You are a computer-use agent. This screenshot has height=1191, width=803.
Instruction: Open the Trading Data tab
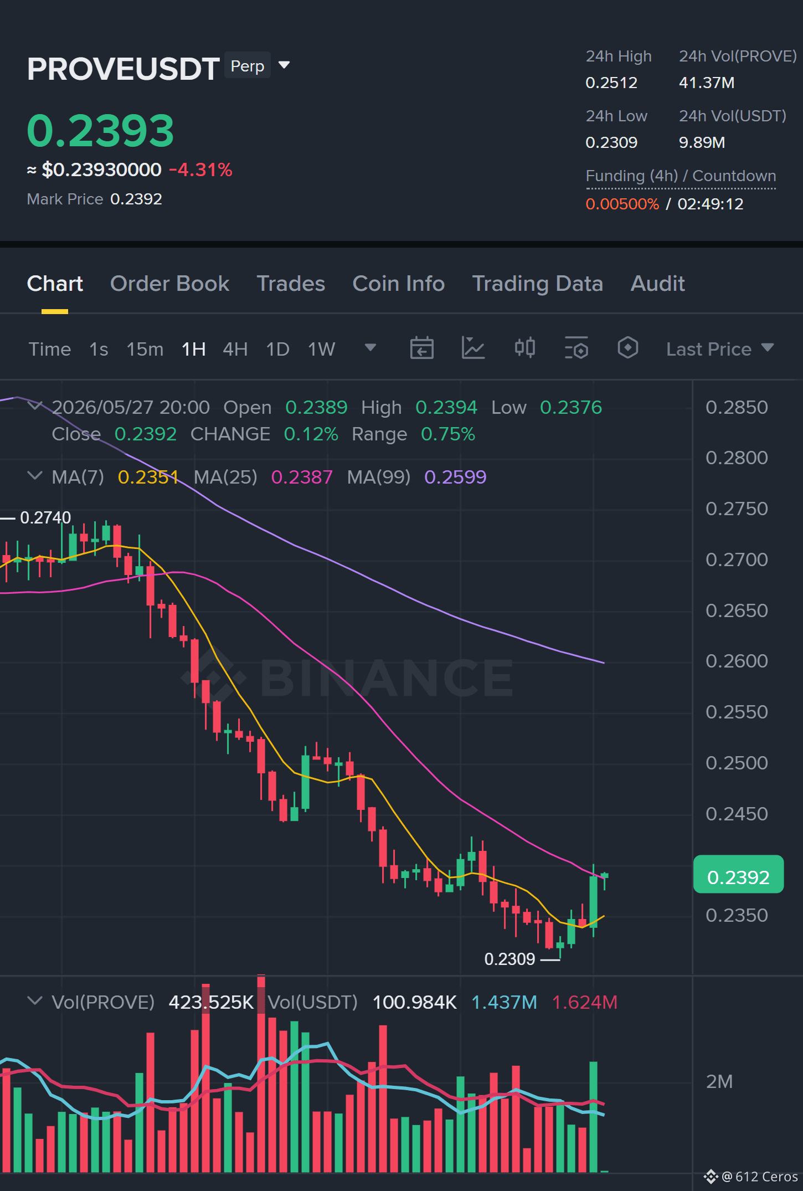537,284
